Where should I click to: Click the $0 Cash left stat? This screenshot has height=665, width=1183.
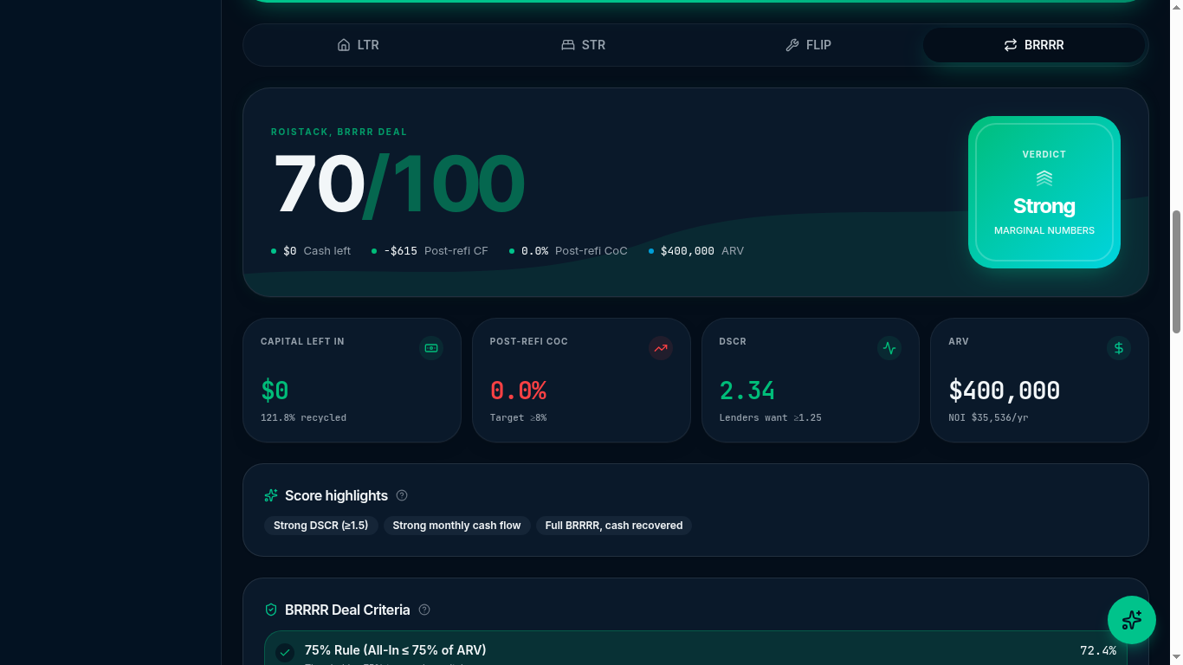[x=311, y=251]
